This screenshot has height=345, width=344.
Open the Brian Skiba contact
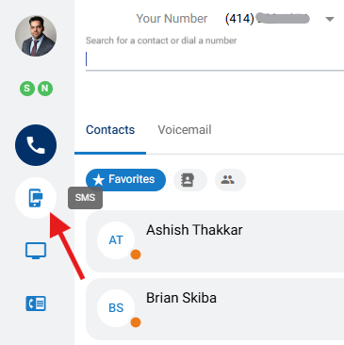(x=215, y=309)
